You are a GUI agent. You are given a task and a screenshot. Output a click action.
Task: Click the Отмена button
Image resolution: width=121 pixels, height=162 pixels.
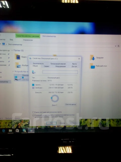pyautogui.click(x=62, y=123)
